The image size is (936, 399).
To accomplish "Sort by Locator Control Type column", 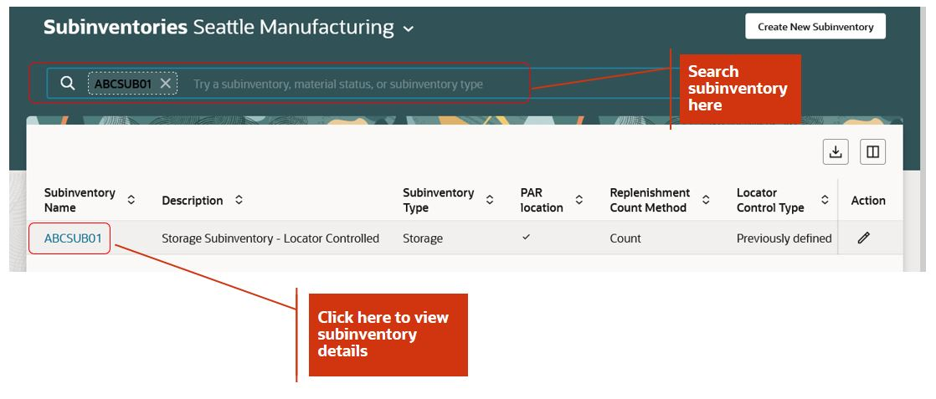I will [825, 200].
